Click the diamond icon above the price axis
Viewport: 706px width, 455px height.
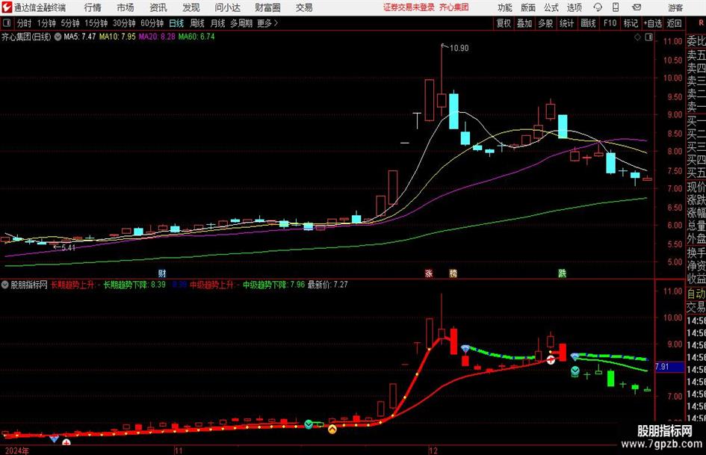coord(637,37)
